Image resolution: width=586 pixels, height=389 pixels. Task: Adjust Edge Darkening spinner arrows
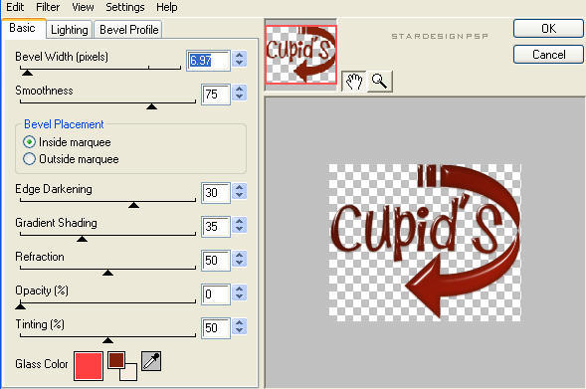coord(239,192)
